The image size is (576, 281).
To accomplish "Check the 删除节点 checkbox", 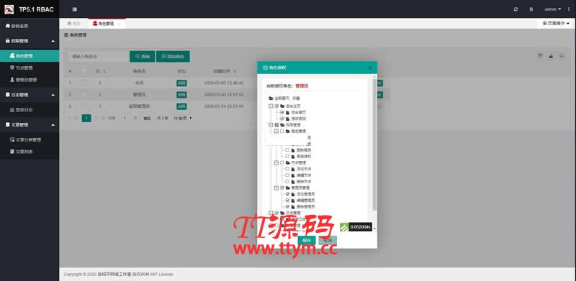I will 287,181.
